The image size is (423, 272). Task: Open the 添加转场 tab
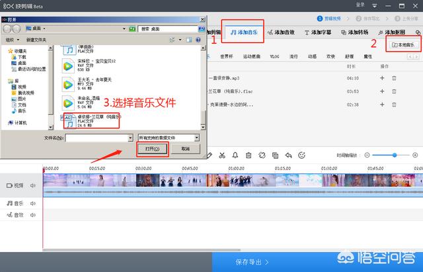355,32
